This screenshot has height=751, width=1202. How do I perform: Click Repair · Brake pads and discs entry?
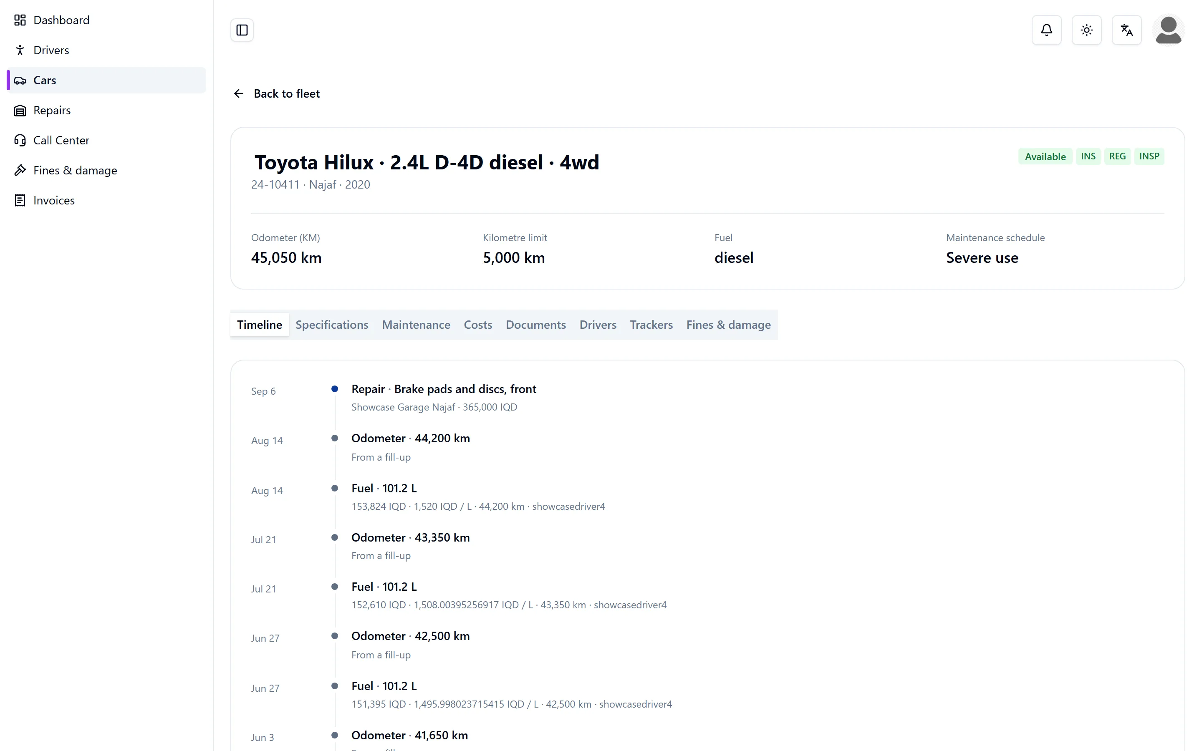(x=444, y=389)
